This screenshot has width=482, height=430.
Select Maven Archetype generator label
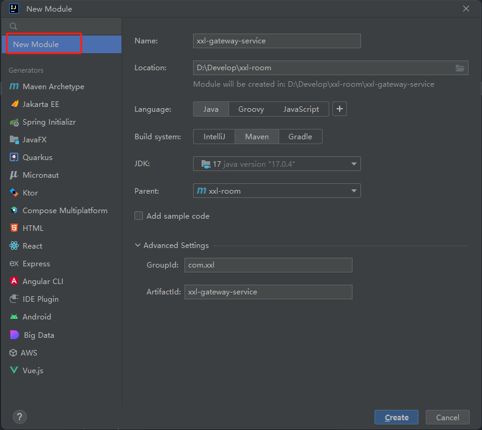[54, 87]
